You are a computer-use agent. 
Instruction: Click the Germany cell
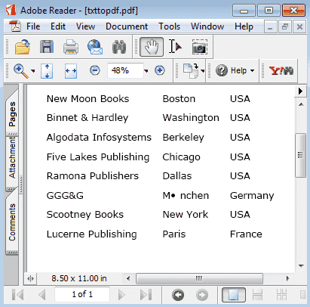(x=252, y=196)
